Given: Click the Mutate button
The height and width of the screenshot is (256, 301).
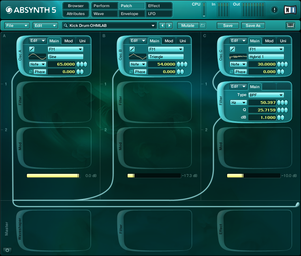Looking at the screenshot, I should [x=188, y=26].
